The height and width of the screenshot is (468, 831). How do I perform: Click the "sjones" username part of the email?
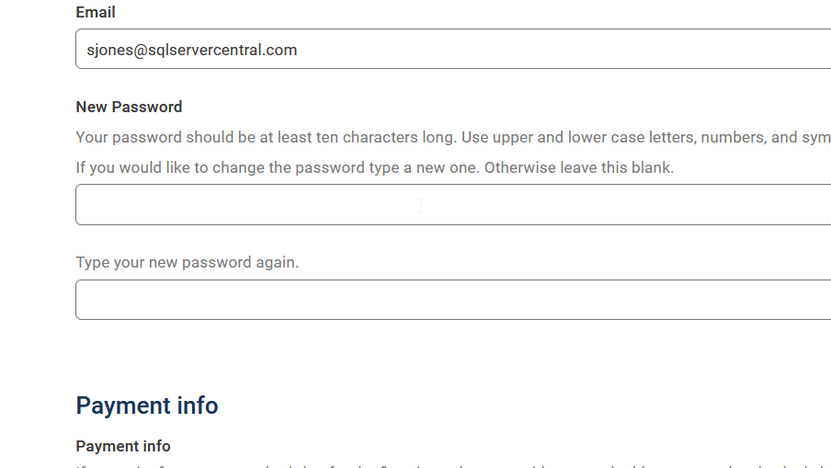[109, 51]
